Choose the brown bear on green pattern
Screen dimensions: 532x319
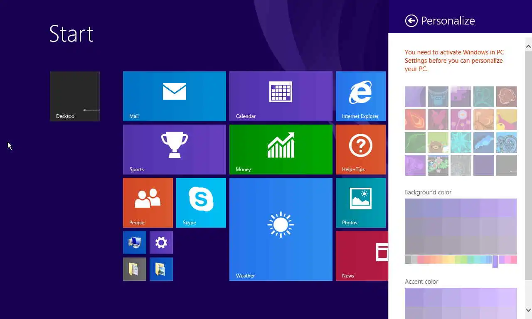(438, 142)
